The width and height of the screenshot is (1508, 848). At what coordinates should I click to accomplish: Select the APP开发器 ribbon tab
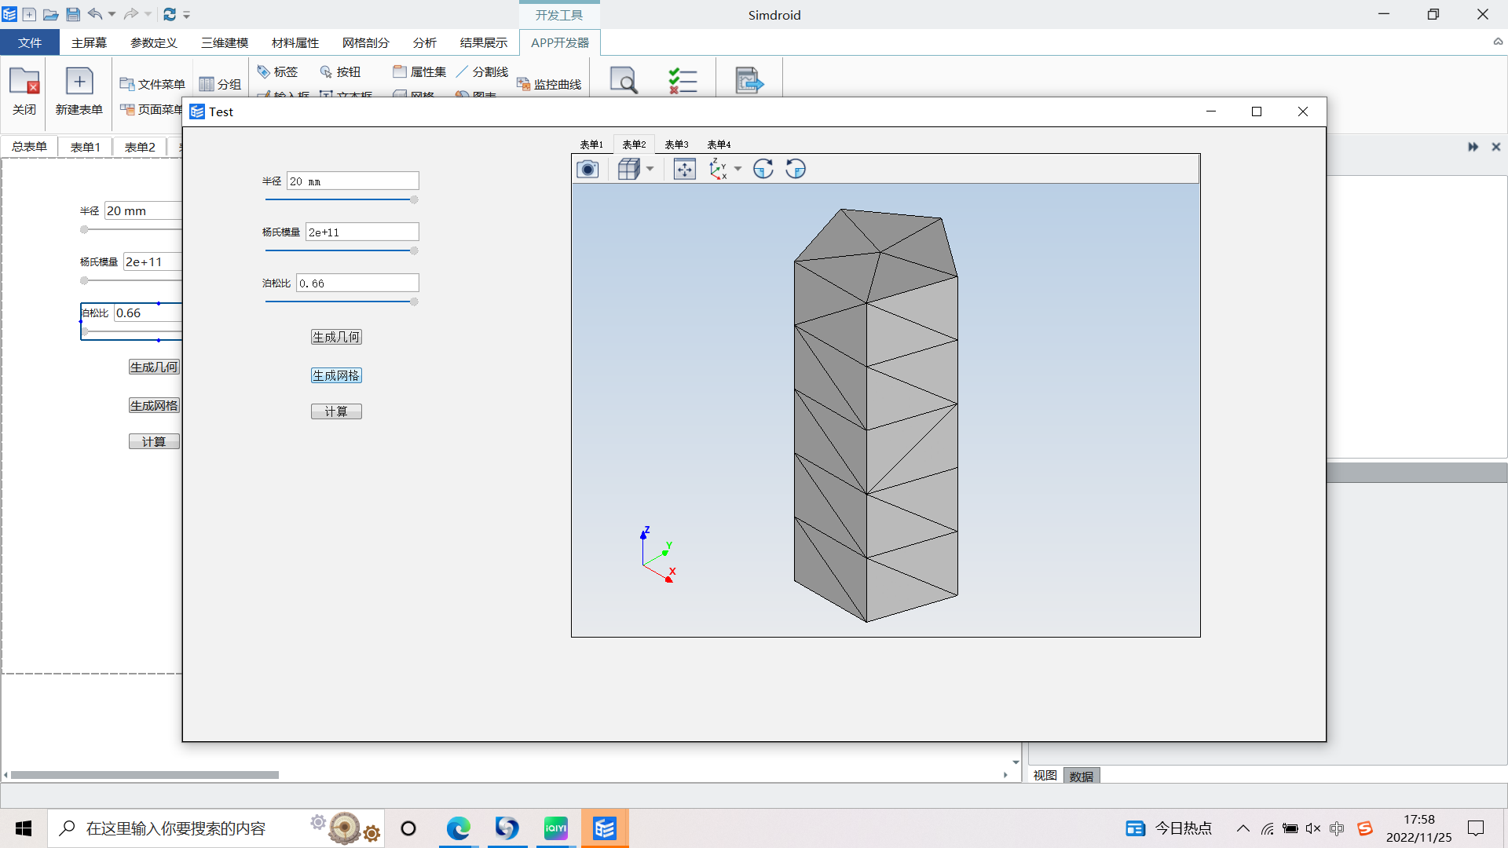pos(560,42)
